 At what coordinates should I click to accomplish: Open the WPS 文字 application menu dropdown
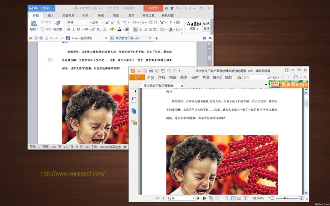tap(54, 8)
